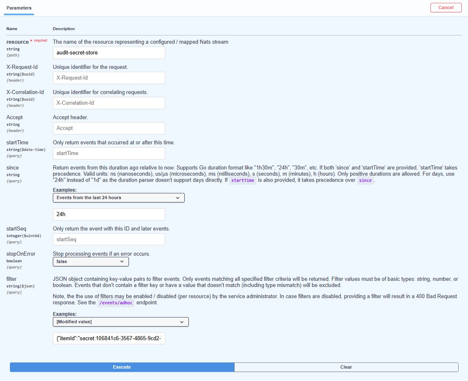Click the Accept header input field
The height and width of the screenshot is (381, 468).
[109, 128]
